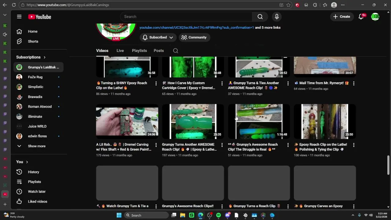Expand '5 more links' channel links
Viewport: 391px width, 220px height.
268,28
